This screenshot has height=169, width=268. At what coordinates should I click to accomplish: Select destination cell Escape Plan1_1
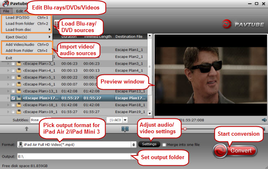pos(129,50)
